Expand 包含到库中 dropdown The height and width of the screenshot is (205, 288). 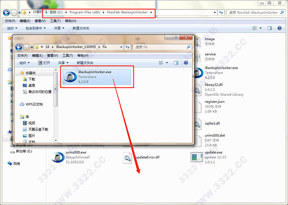click(36, 28)
